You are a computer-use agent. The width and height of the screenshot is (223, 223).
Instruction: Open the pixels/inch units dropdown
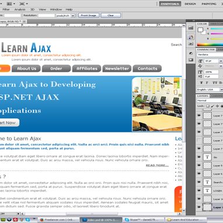[73, 15]
